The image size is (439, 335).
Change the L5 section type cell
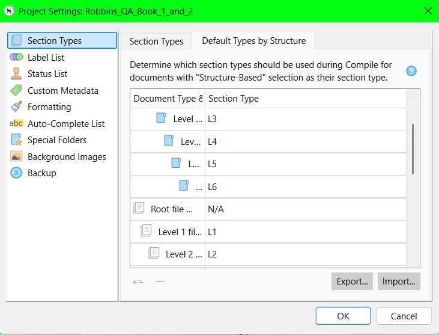306,164
